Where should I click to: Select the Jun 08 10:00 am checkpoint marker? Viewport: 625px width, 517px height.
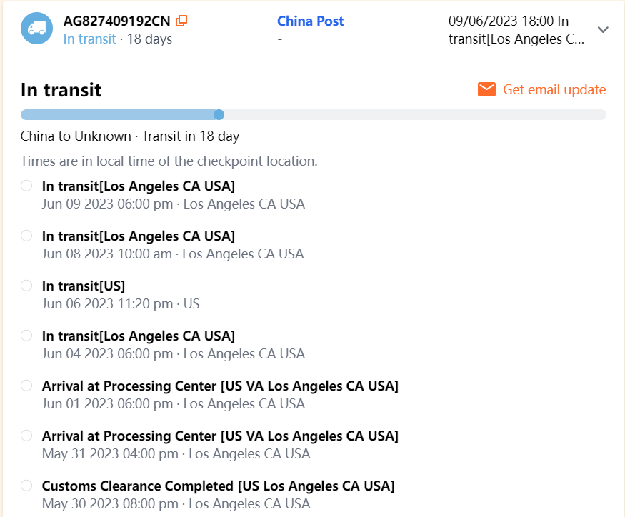tap(26, 236)
